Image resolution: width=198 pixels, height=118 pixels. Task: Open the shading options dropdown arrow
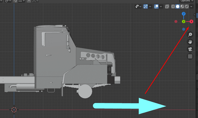191,6
